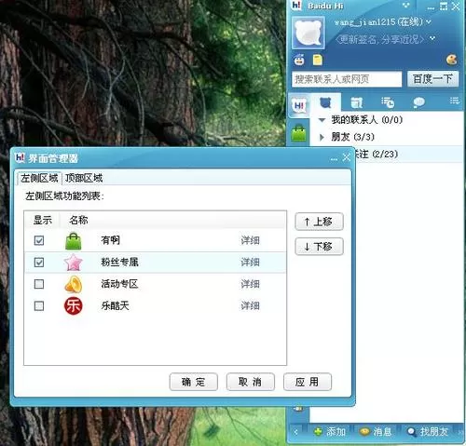This screenshot has width=466, height=446.
Task: Click the username wang_jian1215 text
Action: [x=364, y=22]
